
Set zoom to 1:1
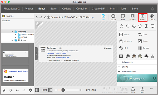point(50,90)
